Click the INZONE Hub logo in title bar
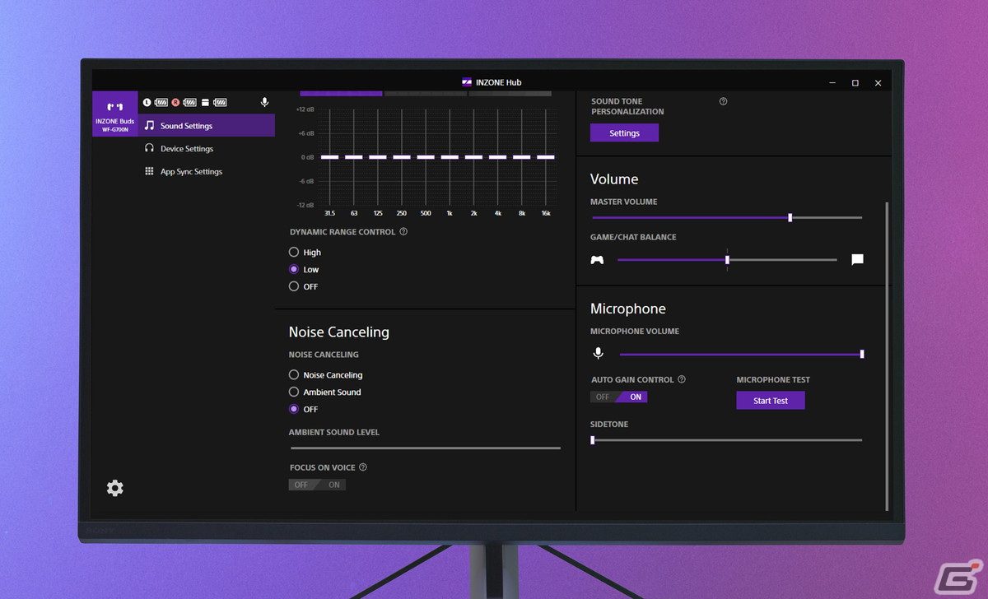Screen dimensions: 988x599 pos(467,82)
